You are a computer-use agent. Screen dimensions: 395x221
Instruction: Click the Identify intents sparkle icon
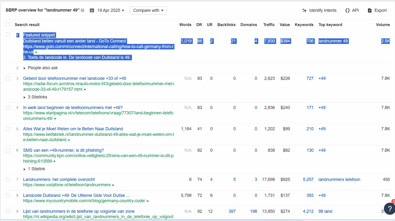(x=304, y=10)
